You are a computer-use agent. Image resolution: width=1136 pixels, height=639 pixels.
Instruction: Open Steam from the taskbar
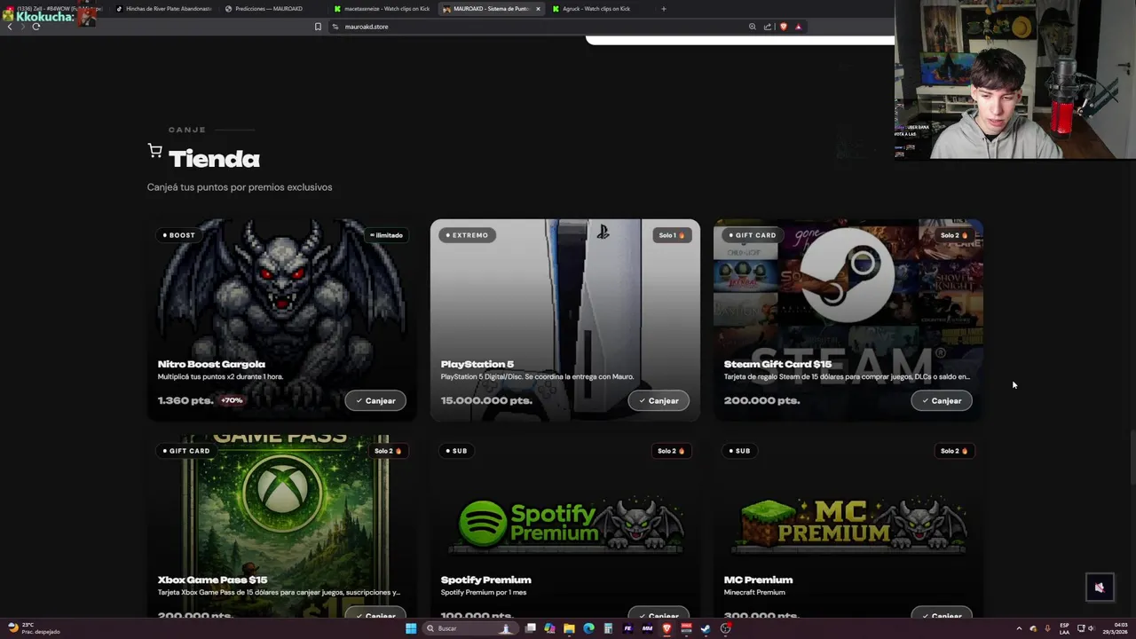click(x=706, y=628)
